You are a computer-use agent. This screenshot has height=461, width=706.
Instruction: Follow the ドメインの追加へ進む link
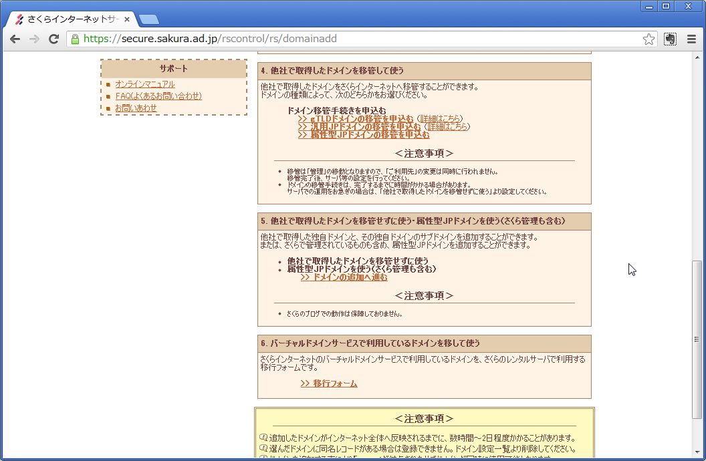[344, 277]
